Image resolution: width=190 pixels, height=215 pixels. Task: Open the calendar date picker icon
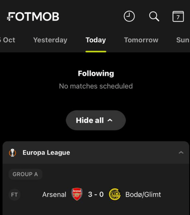point(178,17)
